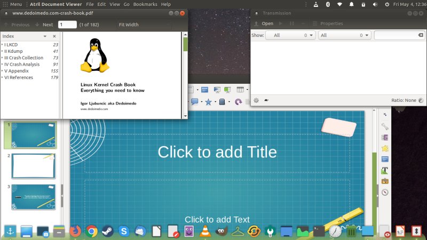Clear the Transmission search field
Image resolution: width=427 pixels, height=240 pixels.
[421, 35]
